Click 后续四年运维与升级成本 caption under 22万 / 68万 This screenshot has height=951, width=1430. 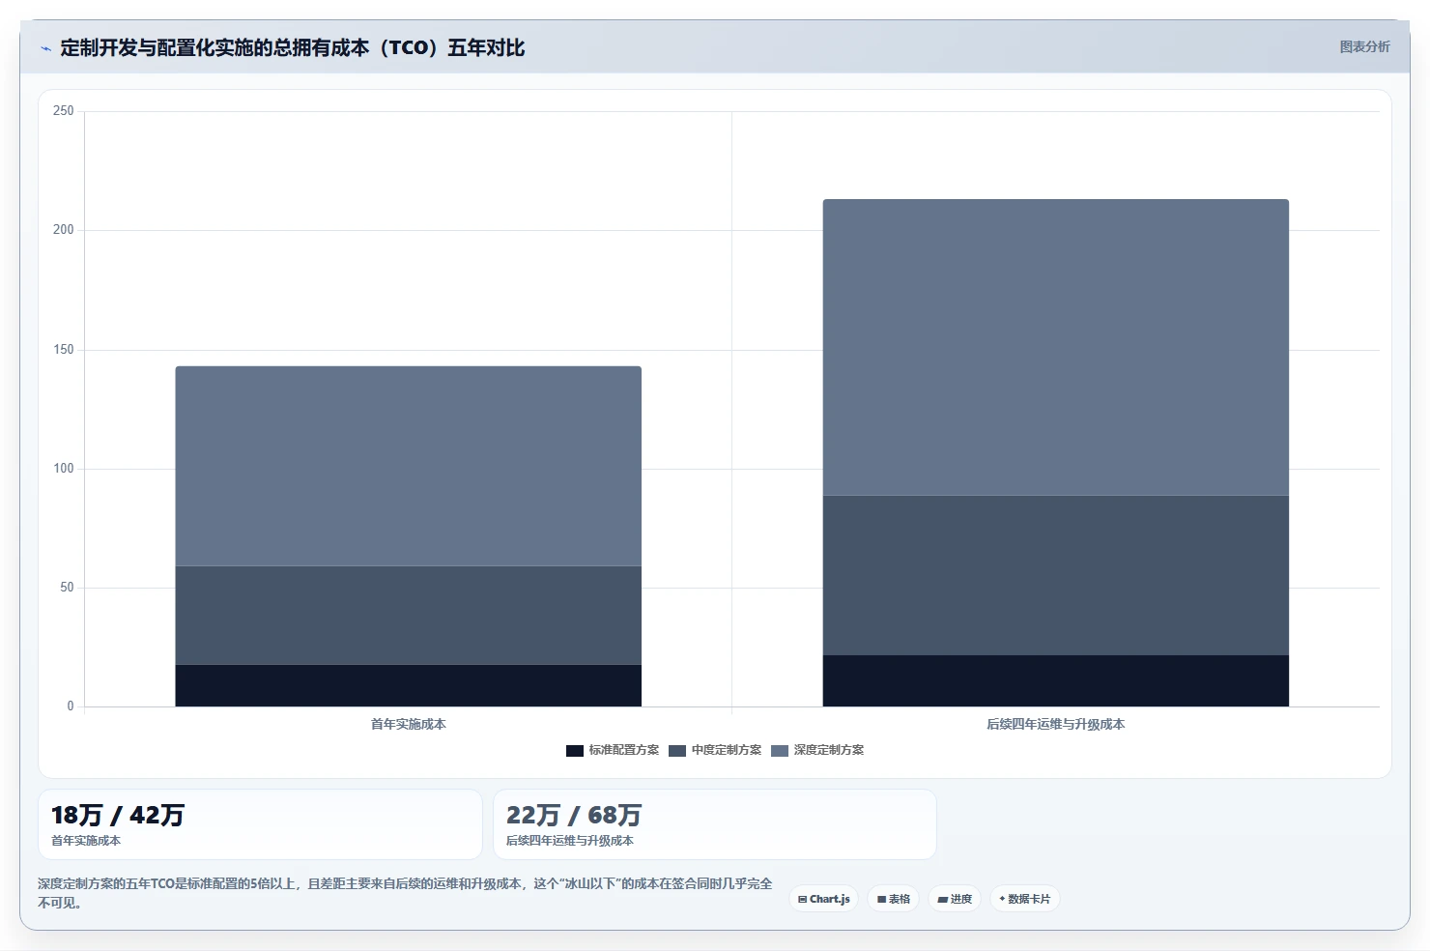570,841
